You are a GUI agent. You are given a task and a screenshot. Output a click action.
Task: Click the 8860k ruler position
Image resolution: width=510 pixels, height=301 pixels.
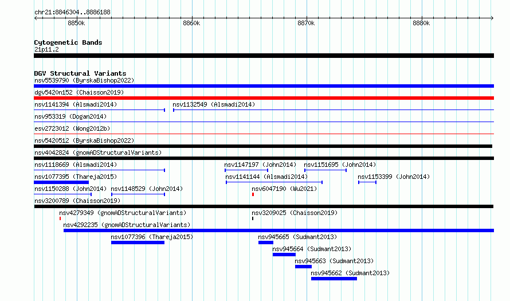pyautogui.click(x=191, y=23)
